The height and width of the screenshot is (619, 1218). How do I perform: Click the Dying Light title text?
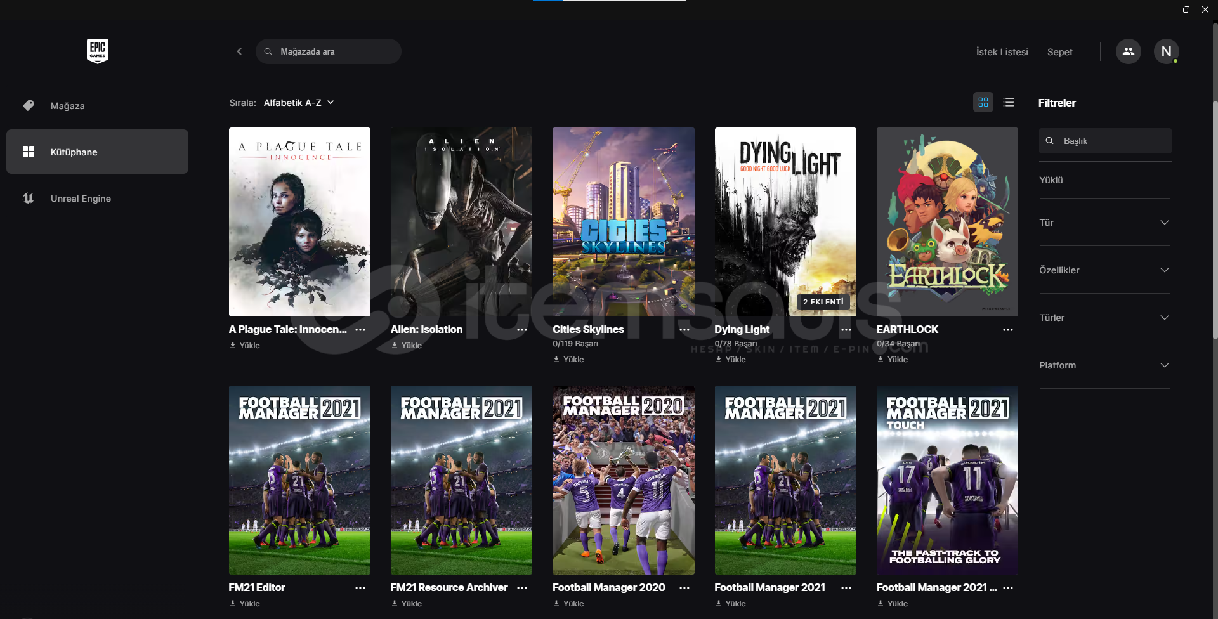pyautogui.click(x=742, y=330)
